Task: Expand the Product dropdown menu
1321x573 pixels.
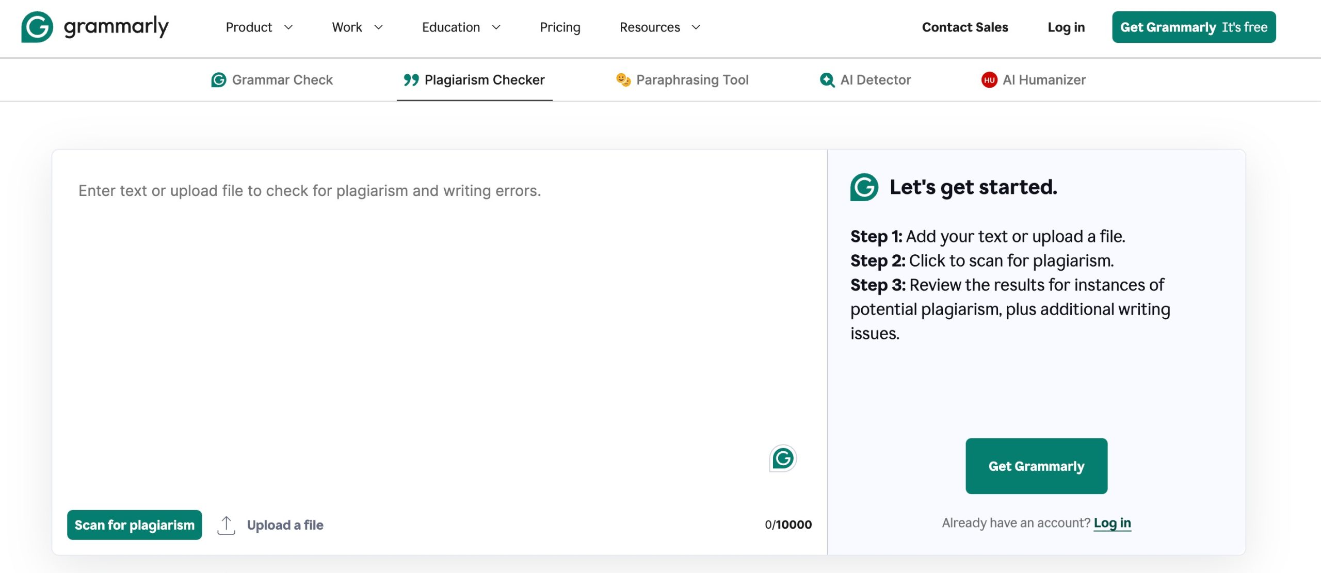Action: click(259, 27)
